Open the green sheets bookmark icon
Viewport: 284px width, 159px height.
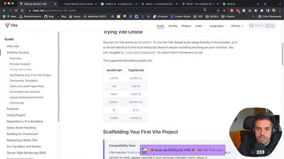tap(4, 16)
